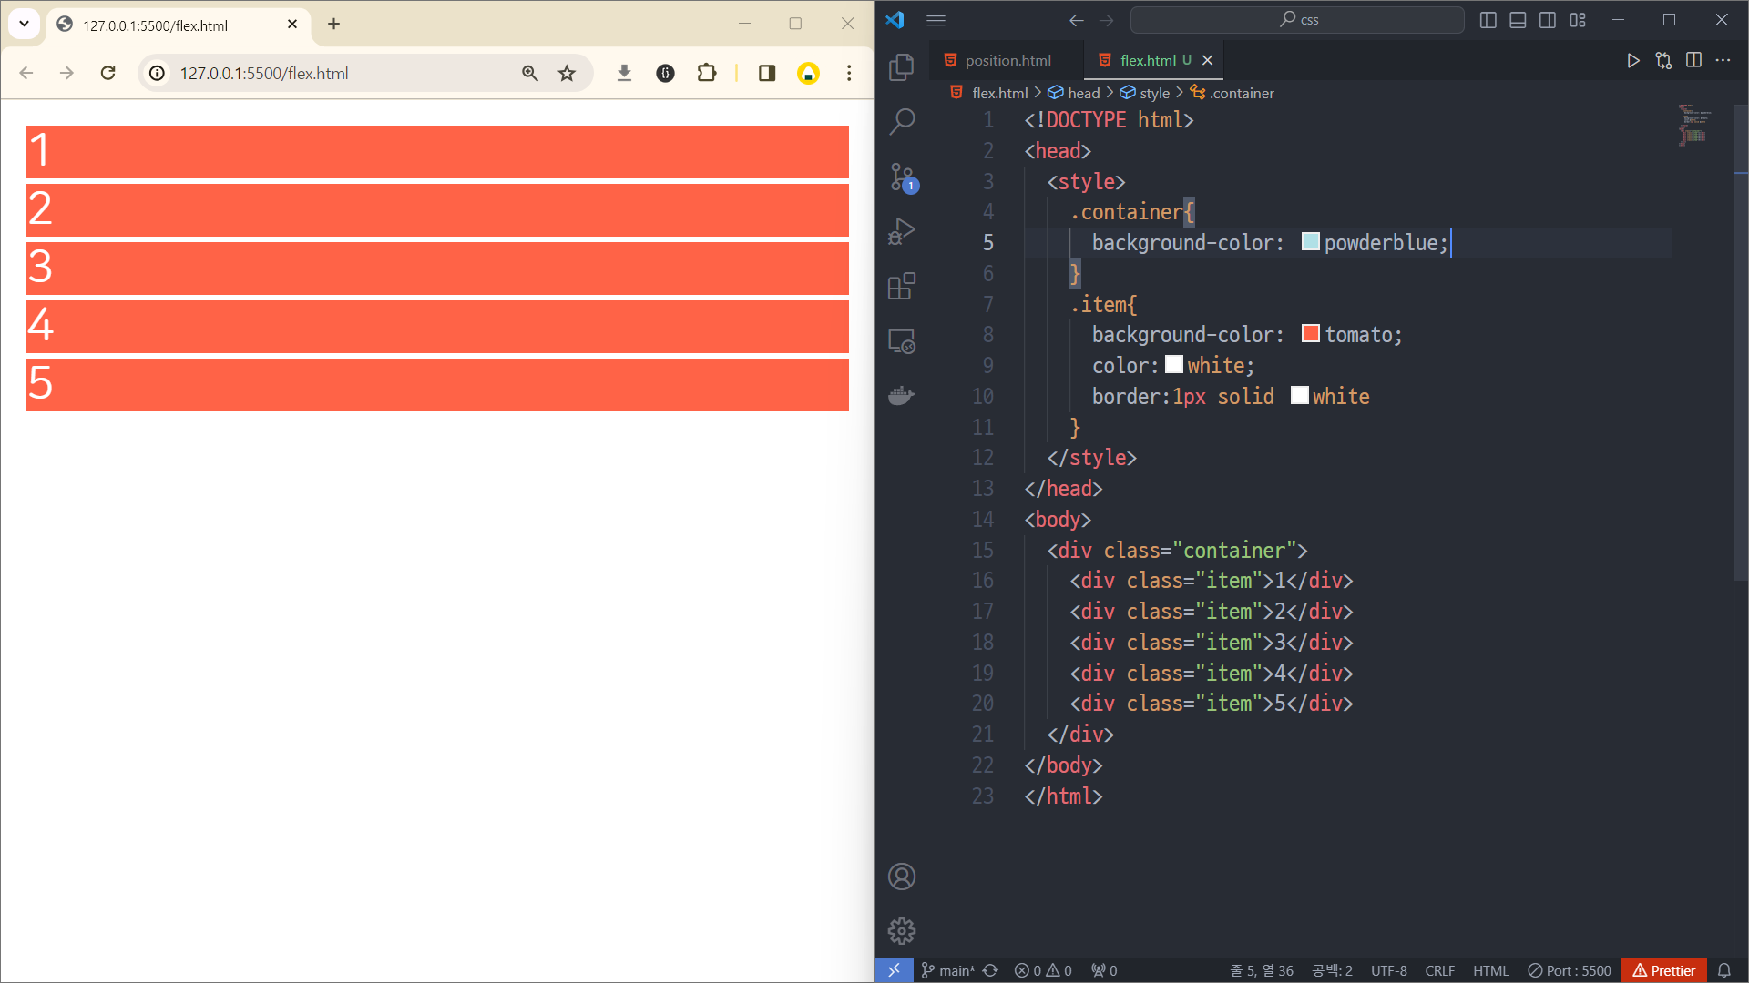Open the Explorer view in activity bar

tap(901, 66)
